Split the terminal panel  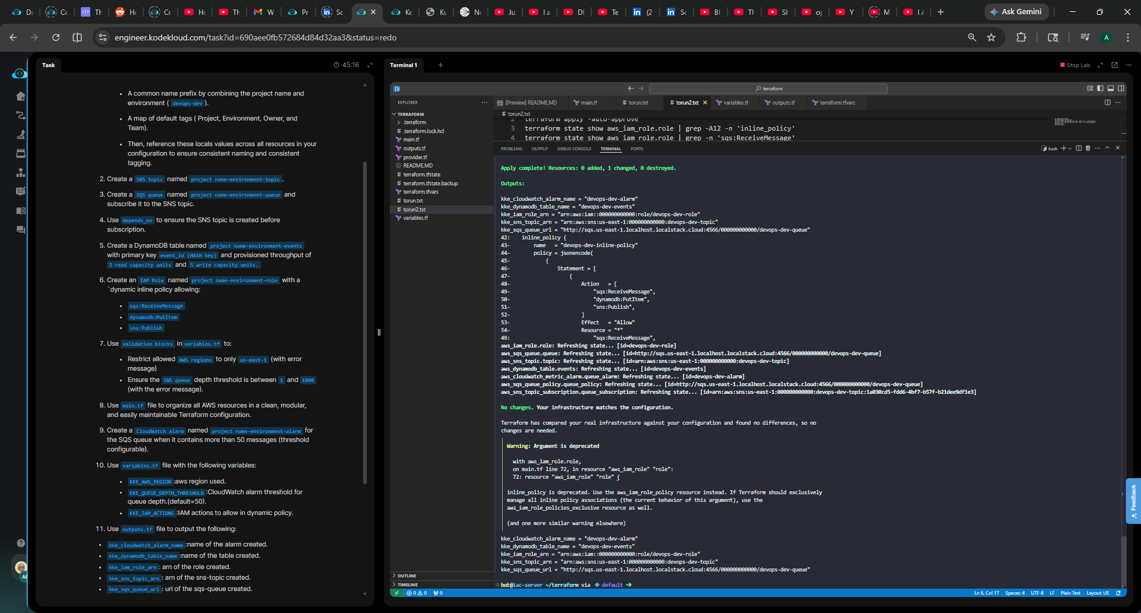tap(1079, 148)
